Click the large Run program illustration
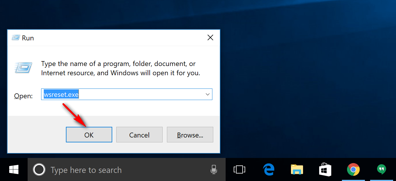This screenshot has width=396, height=181. click(x=23, y=68)
